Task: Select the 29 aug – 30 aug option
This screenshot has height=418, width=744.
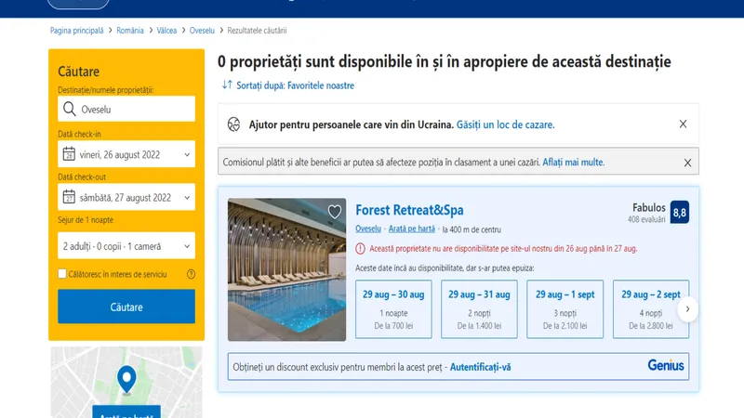Action: (x=392, y=309)
